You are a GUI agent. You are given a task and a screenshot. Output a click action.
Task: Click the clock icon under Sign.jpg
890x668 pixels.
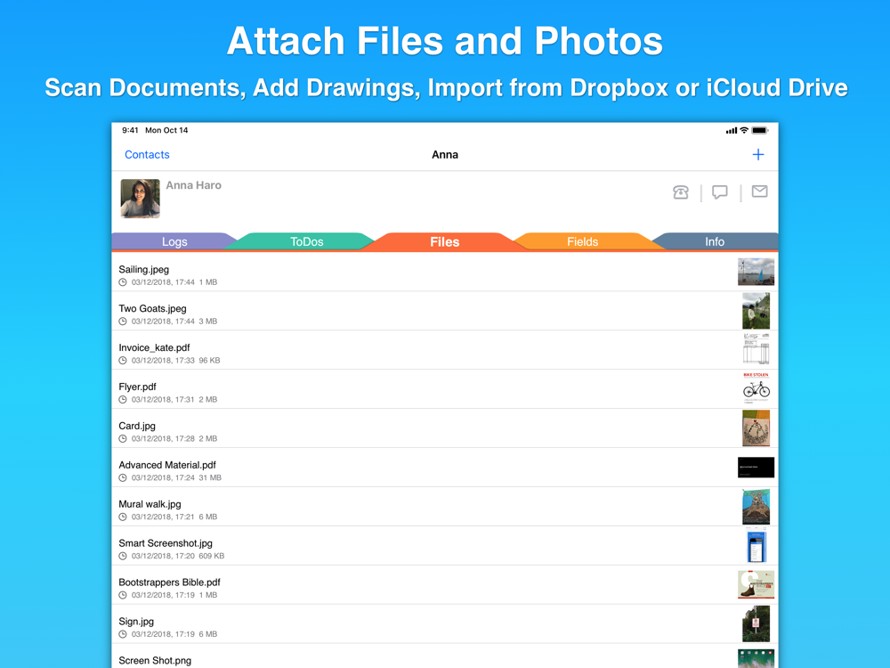(x=123, y=634)
